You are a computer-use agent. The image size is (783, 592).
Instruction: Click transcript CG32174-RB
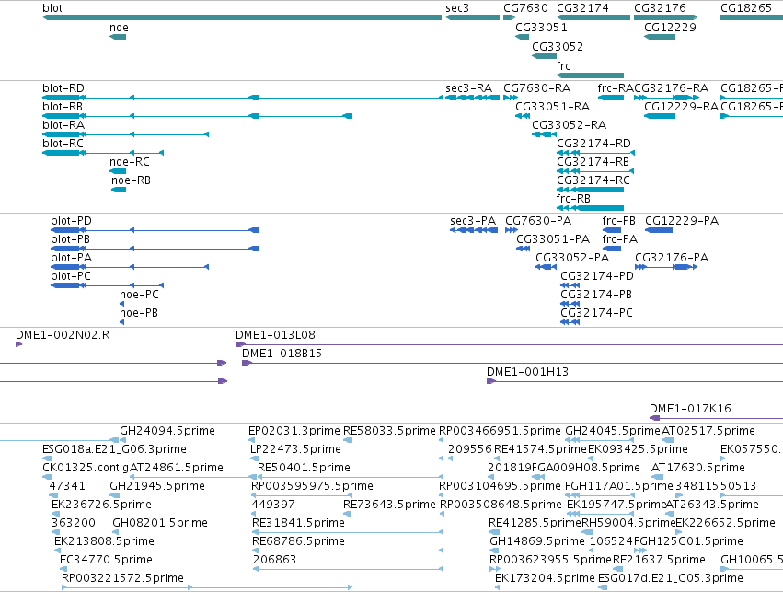point(593,162)
